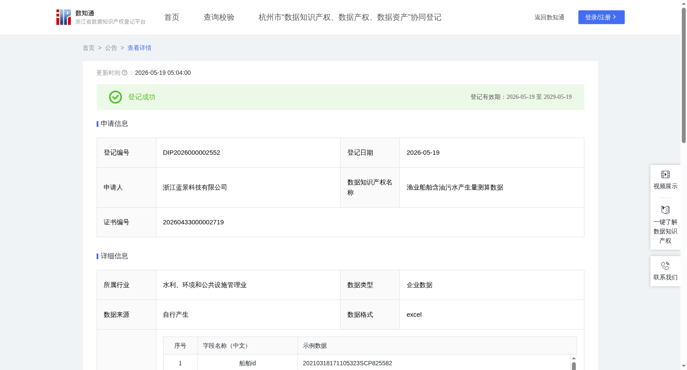Click the 企业数据 data type value
Viewport: 687px width, 370px height.
(x=419, y=285)
